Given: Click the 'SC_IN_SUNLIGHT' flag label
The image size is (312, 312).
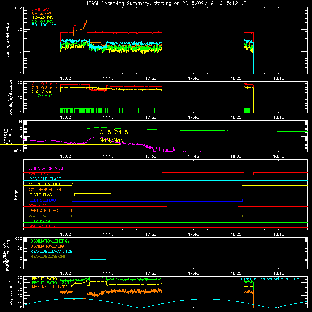Looking at the screenshot, I should [45, 184].
